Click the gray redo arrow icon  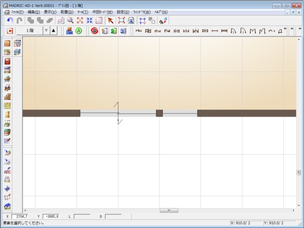[x=19, y=21]
